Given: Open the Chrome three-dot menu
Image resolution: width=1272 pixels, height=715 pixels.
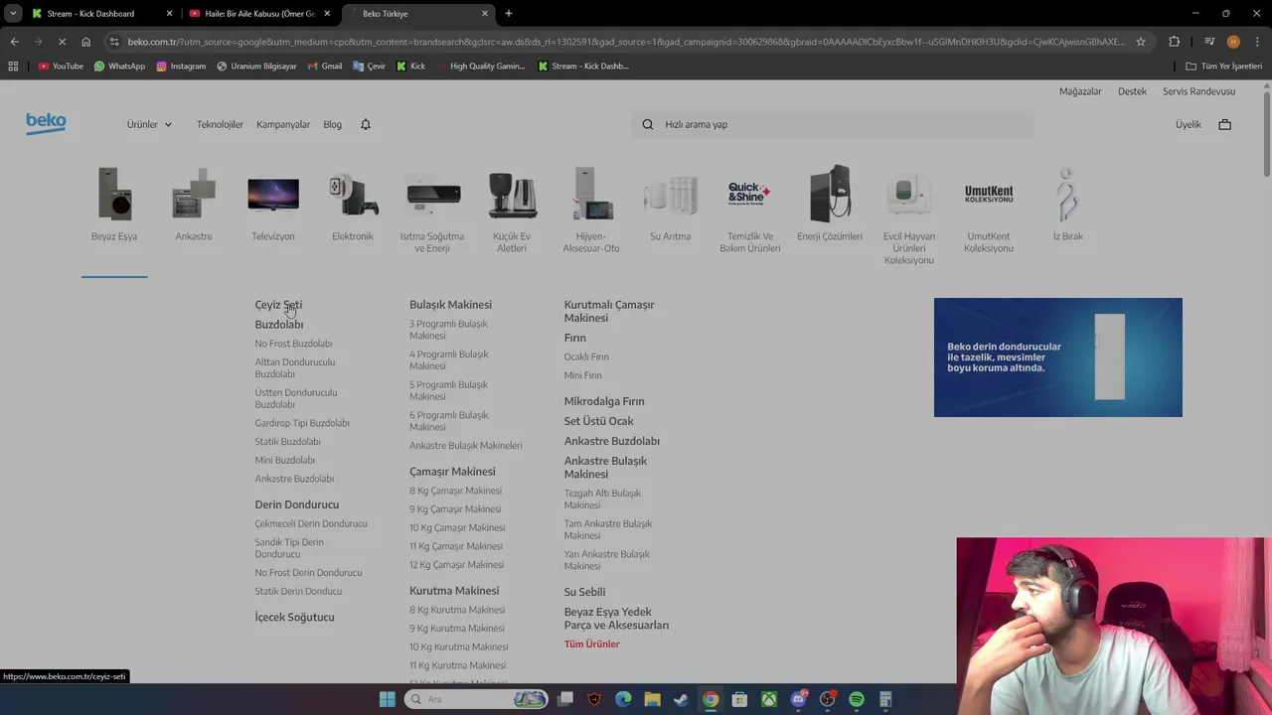Looking at the screenshot, I should coord(1257,42).
